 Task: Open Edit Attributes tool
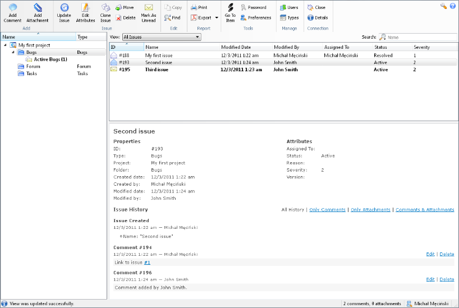85,13
